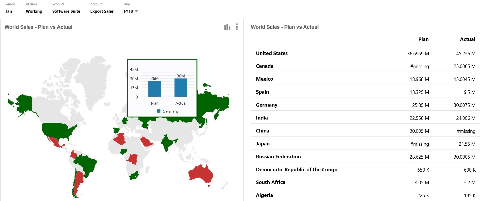Click the United States Actual value cell

pos(466,54)
